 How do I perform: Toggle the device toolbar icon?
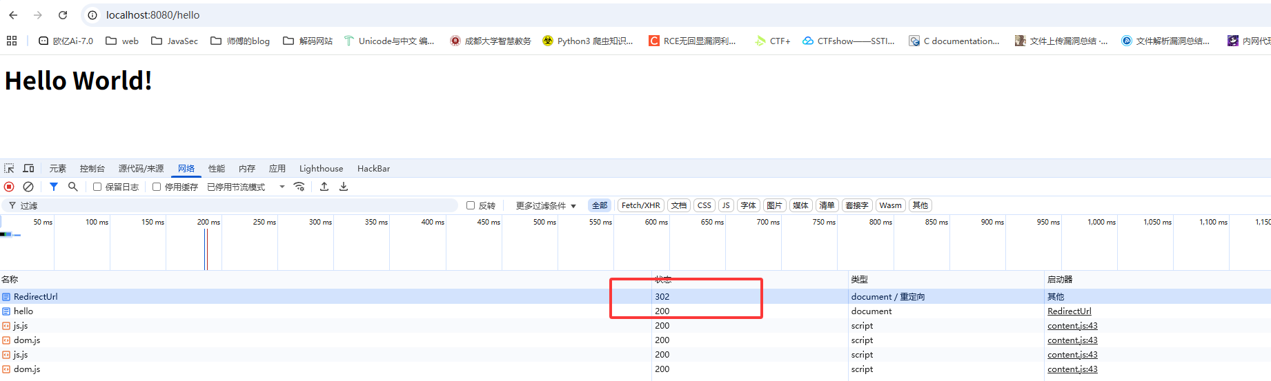tap(28, 168)
